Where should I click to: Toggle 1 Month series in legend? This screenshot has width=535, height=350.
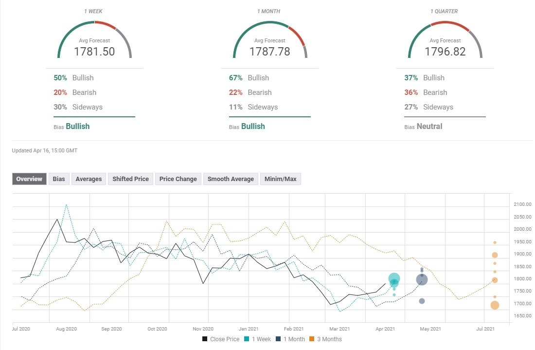tap(290, 339)
